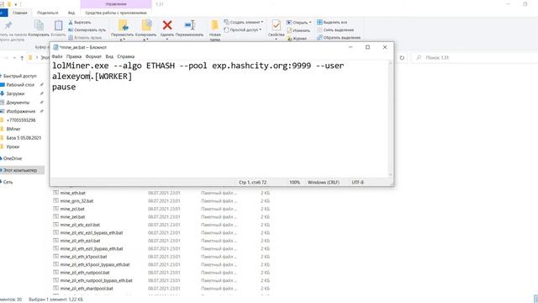Open the База 5 05.08.2021 sidebar folder
This screenshot has height=303, width=538.
coord(24,138)
